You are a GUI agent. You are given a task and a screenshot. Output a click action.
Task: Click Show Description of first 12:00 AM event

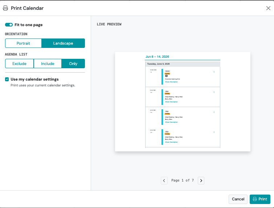[x=171, y=82]
